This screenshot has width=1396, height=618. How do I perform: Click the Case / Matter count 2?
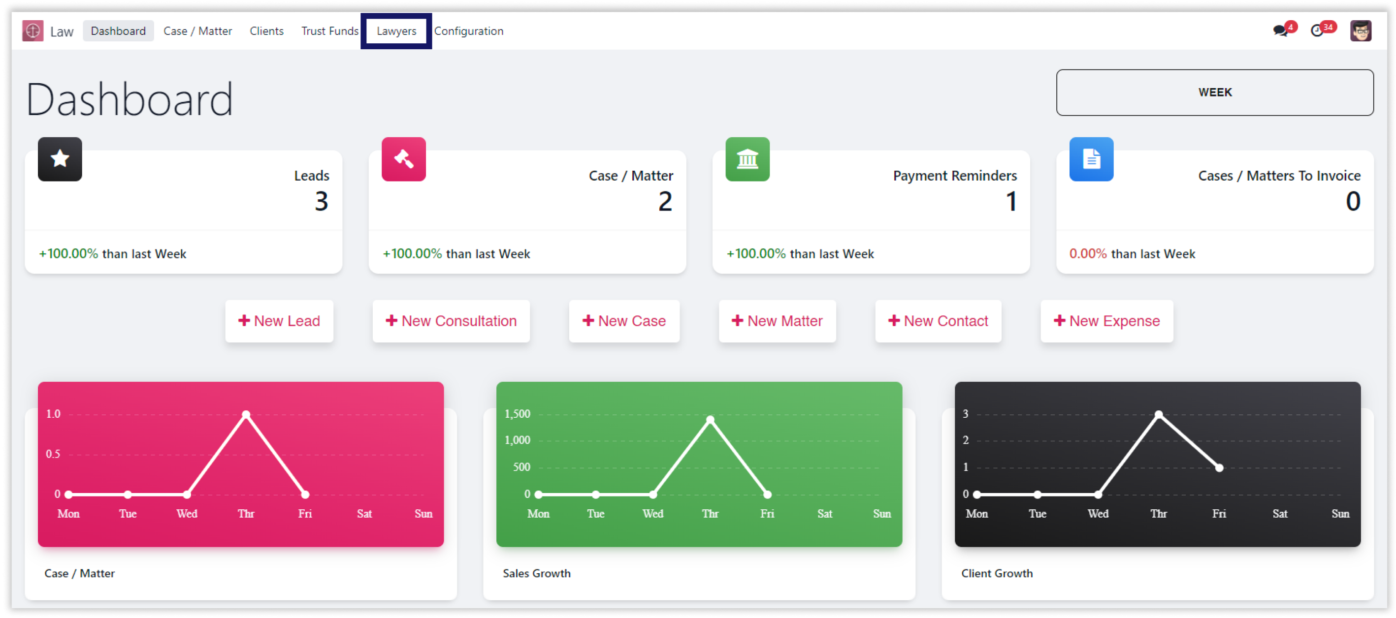665,201
